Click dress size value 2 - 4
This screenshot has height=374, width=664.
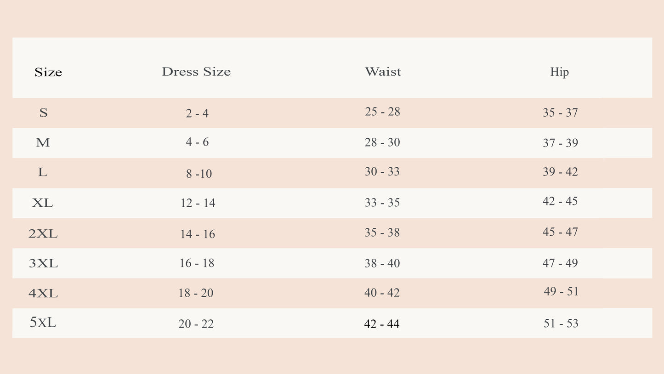pos(197,113)
